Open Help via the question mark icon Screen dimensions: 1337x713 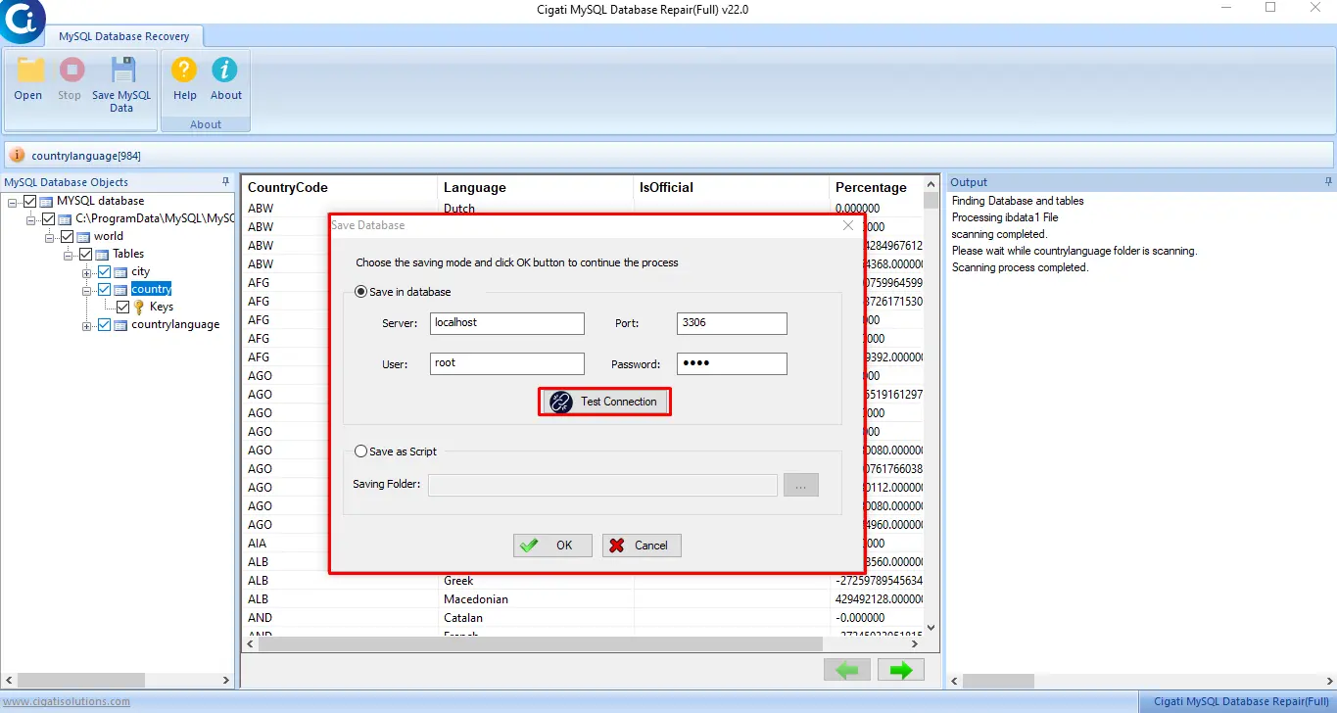[184, 71]
